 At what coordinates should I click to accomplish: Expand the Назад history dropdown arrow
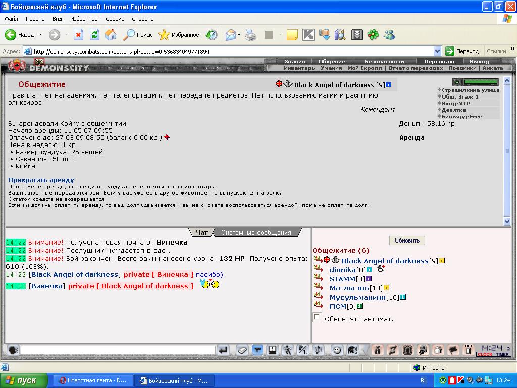(x=40, y=35)
